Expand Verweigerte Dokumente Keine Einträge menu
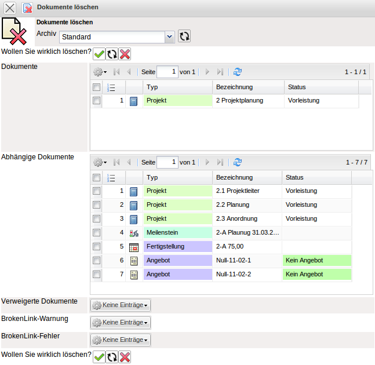 pyautogui.click(x=121, y=305)
